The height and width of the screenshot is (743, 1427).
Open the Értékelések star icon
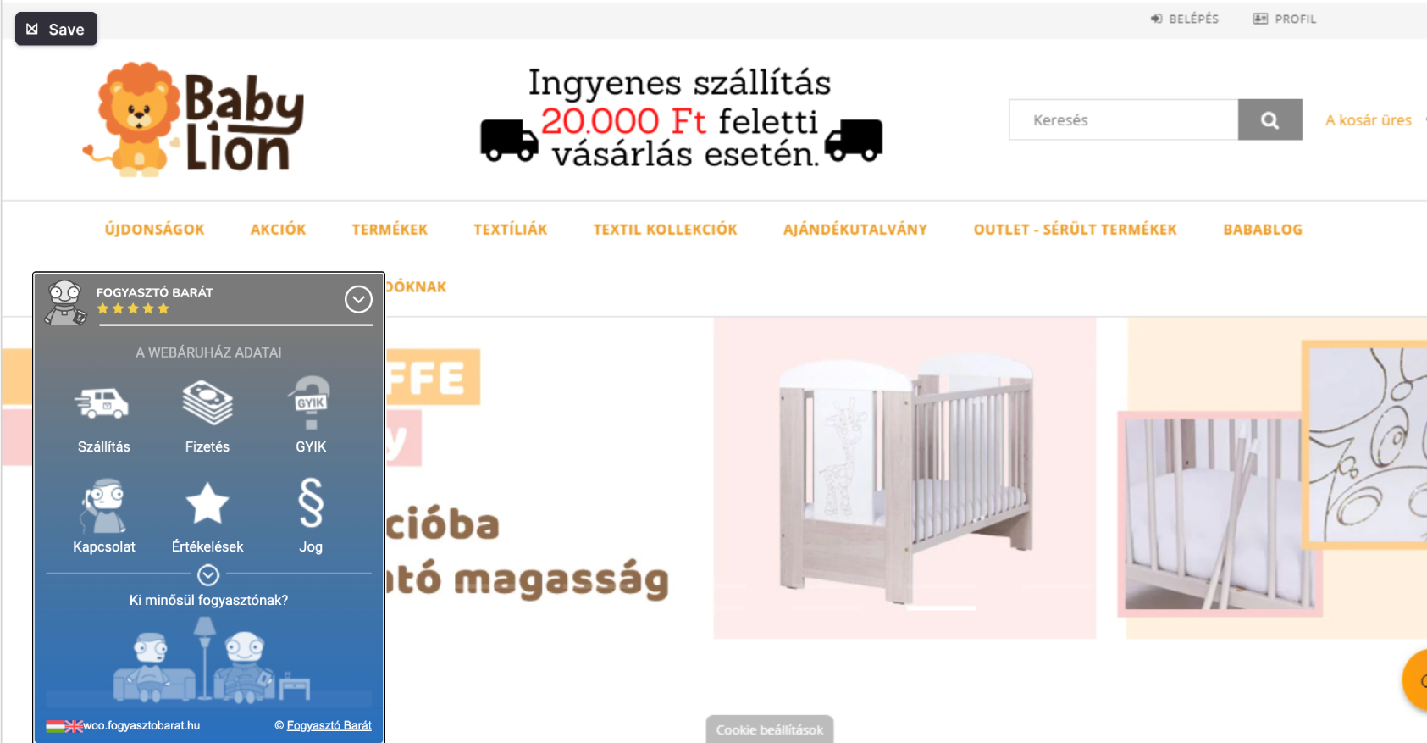[x=207, y=503]
